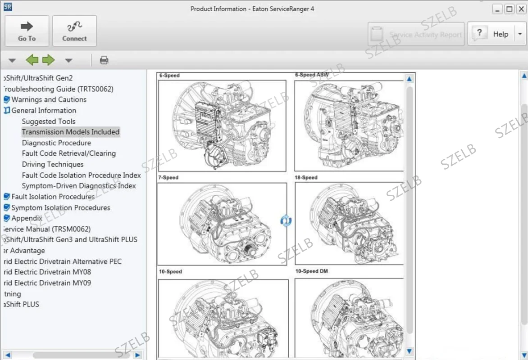Select the "tning" tree entry
528x360 pixels.
(x=13, y=294)
